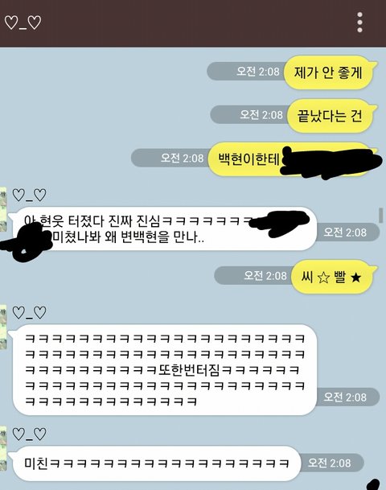Select the 제가 안 좋게 yellow message
Screen dimensions: 386x490
coord(330,72)
